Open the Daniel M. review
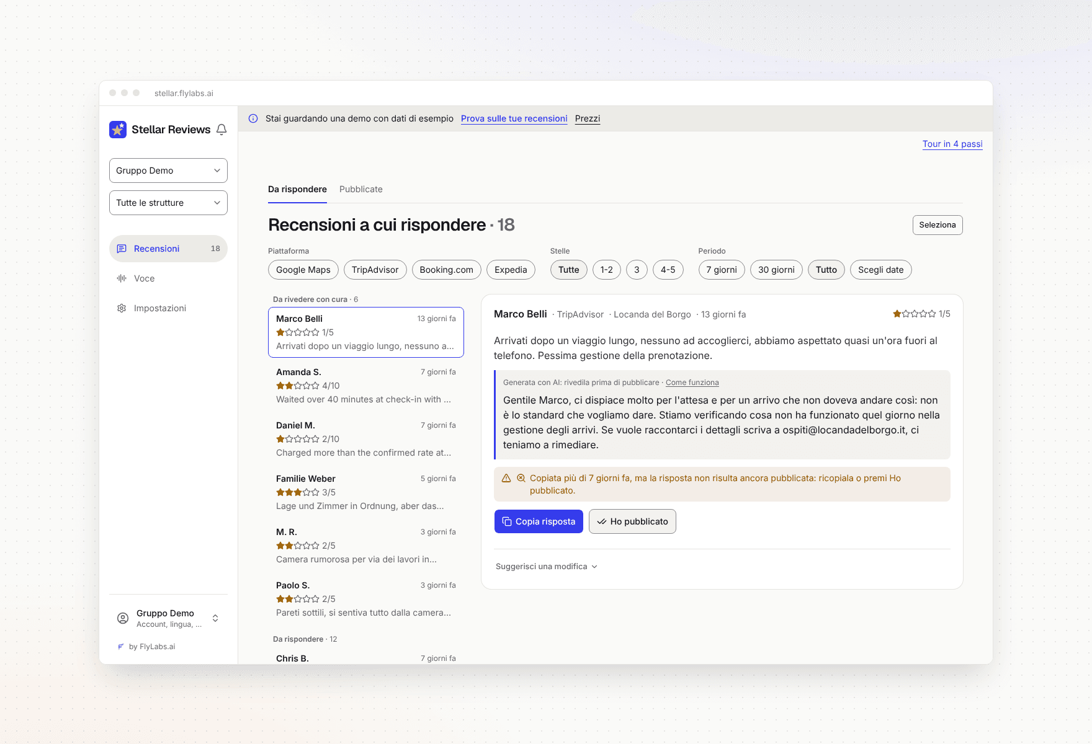The height and width of the screenshot is (744, 1092). coord(366,439)
